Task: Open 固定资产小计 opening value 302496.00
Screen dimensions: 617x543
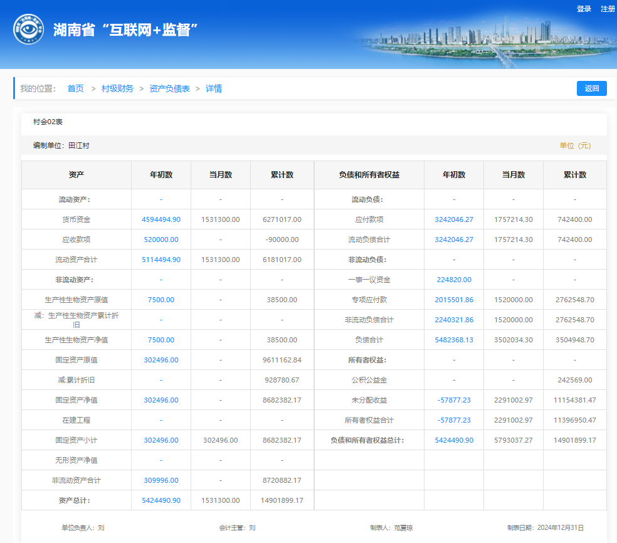Action: pos(161,440)
